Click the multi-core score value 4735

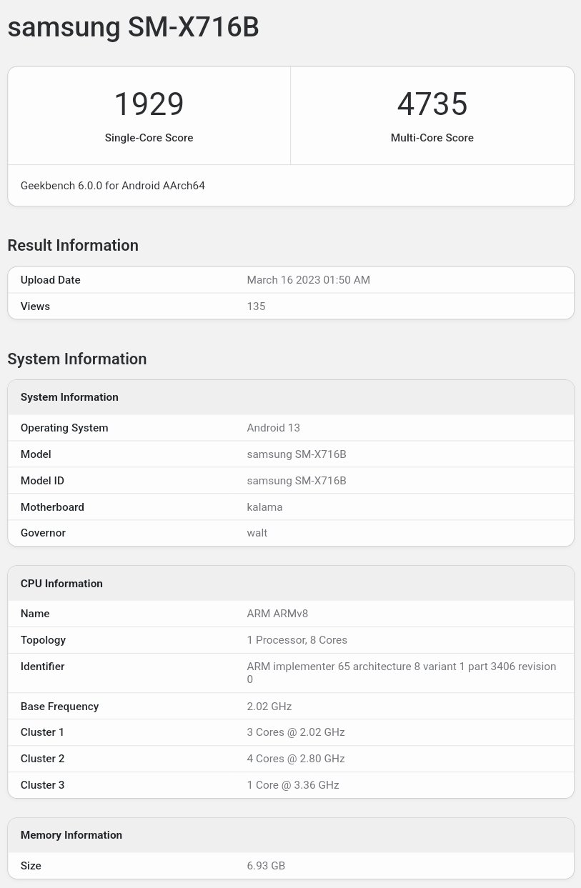tap(432, 104)
